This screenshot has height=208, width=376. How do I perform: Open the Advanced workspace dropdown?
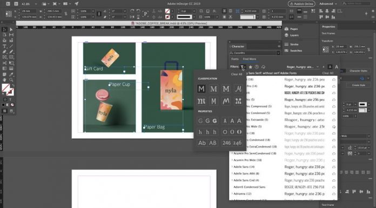328,4
